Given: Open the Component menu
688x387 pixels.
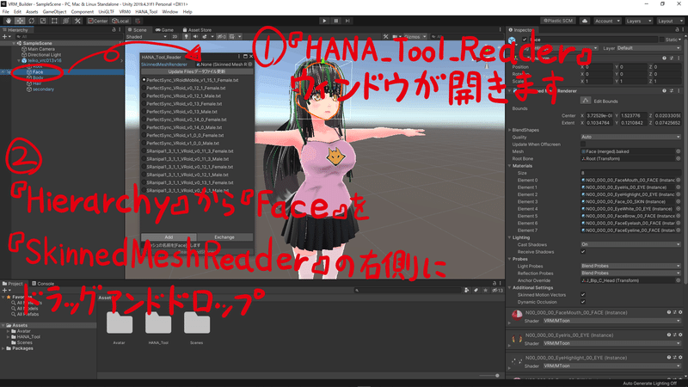Looking at the screenshot, I should coord(82,12).
